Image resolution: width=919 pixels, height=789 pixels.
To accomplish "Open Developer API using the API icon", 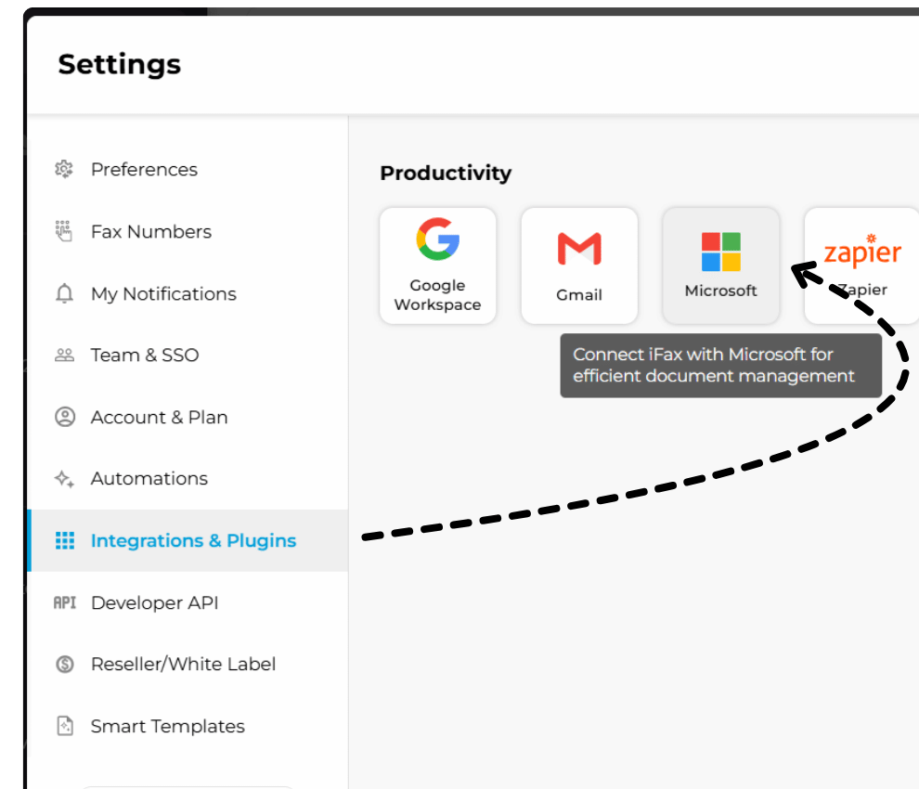I will tap(64, 602).
